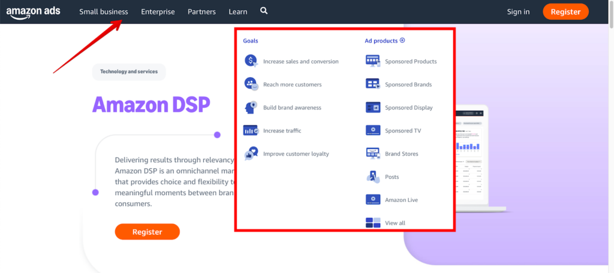Click the Sponsored Brands icon

click(x=373, y=84)
